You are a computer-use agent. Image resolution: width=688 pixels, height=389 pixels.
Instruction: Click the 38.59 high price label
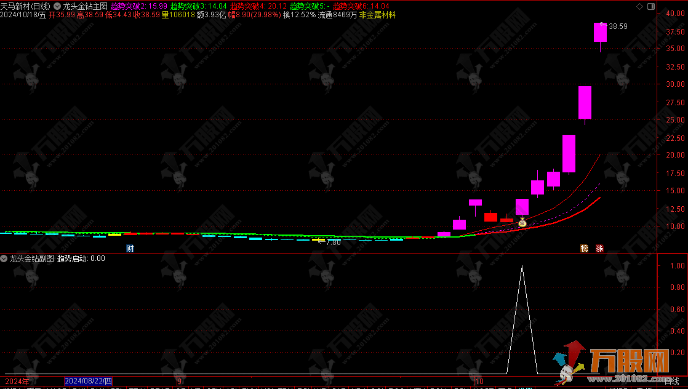point(618,26)
